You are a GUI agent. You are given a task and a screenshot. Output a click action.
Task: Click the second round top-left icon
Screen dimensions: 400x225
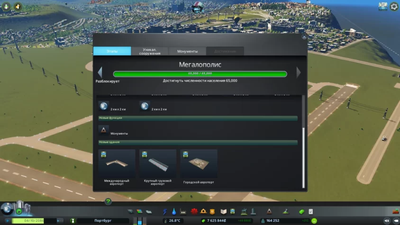(x=18, y=6)
